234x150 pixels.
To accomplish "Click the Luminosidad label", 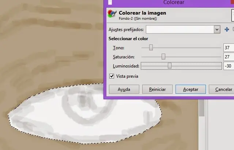I will 126,66.
